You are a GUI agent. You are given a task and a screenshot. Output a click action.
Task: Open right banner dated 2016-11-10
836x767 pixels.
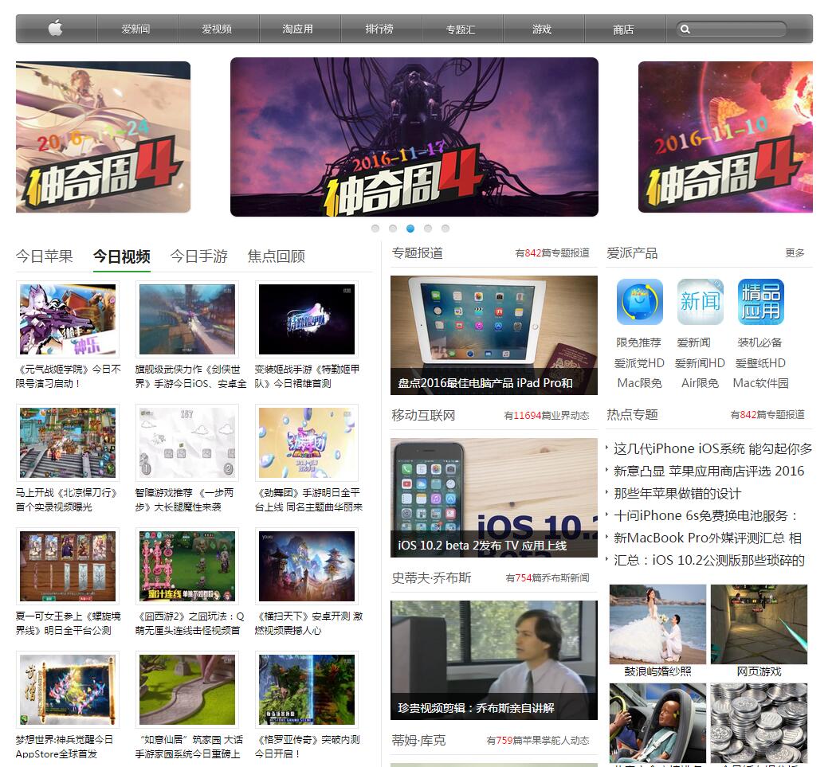point(725,137)
